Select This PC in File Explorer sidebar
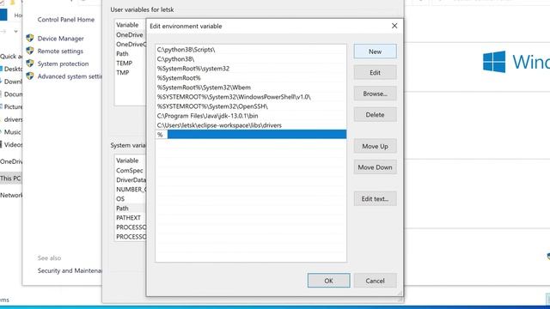Screen dimensions: 550x309 (x=10, y=179)
